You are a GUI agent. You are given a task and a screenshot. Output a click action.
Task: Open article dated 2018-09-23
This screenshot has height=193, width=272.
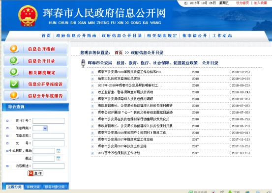[x=130, y=85]
